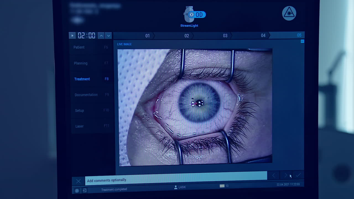
Task: Click the laser warning triangle icon
Action: 289,13
